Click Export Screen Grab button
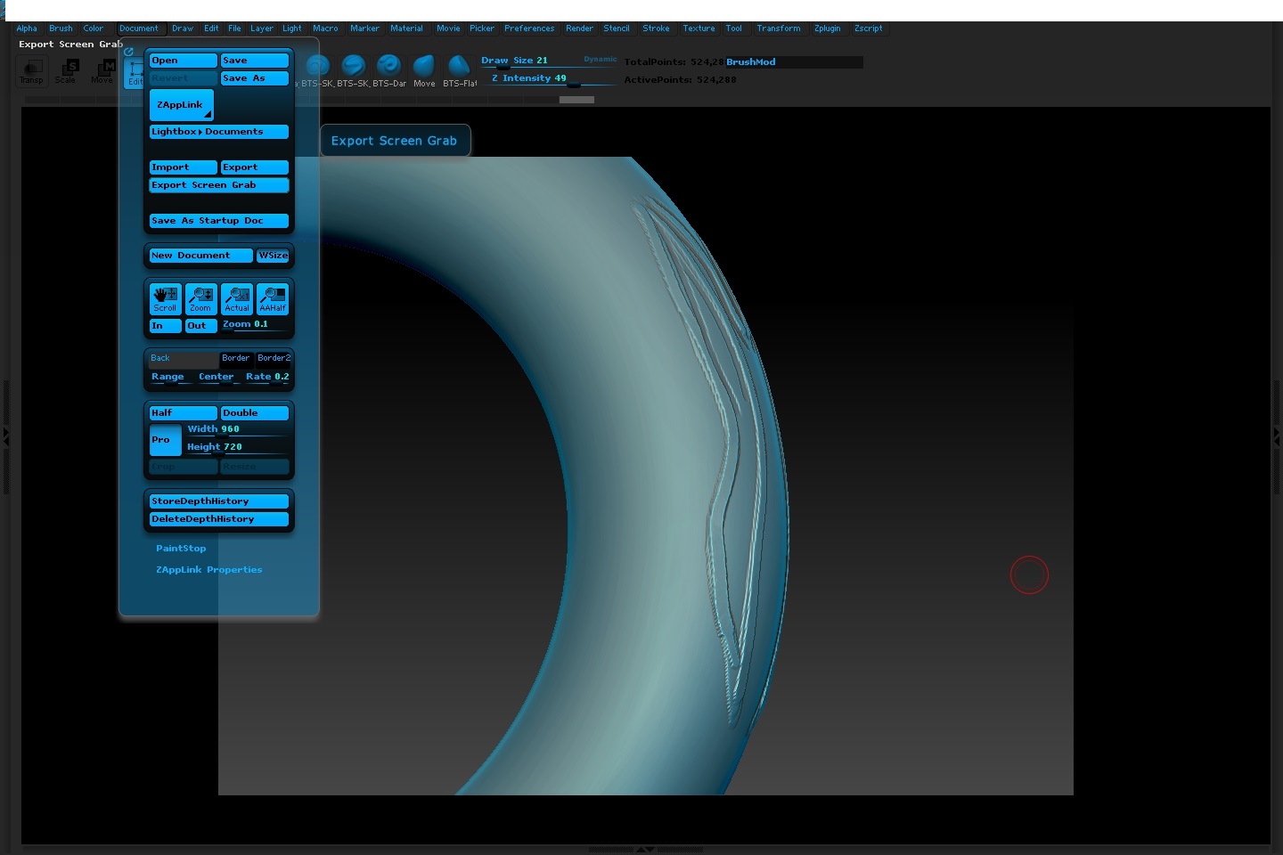Image resolution: width=1283 pixels, height=855 pixels. pos(219,185)
